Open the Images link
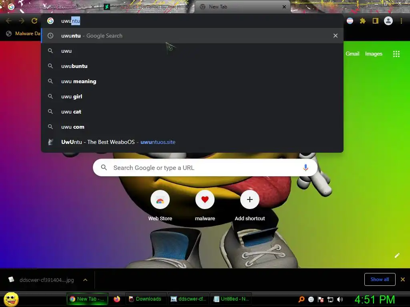Viewport: 410px width, 307px height. pyautogui.click(x=374, y=54)
